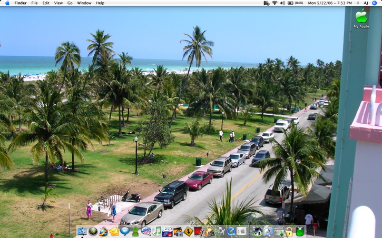Viewport: 382px width, 238px height.
Task: Open the AJ user switching menu
Action: 366,3
